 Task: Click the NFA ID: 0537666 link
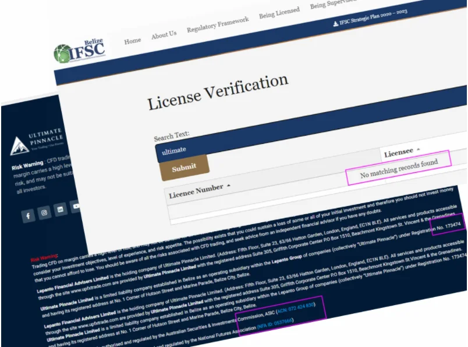275,323
